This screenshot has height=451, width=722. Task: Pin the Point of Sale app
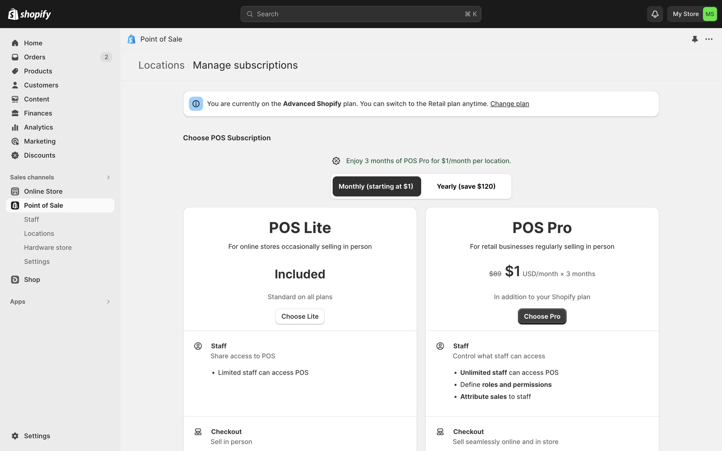click(695, 39)
